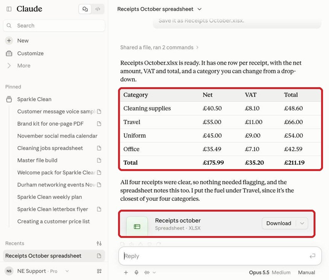The image size is (329, 280).
Task: Open November social media calendar chat
Action: (x=57, y=136)
